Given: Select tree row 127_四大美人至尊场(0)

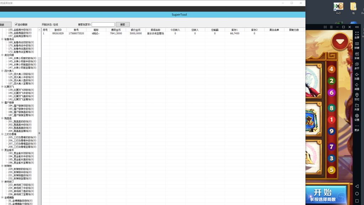Looking at the screenshot, I should [21, 83].
